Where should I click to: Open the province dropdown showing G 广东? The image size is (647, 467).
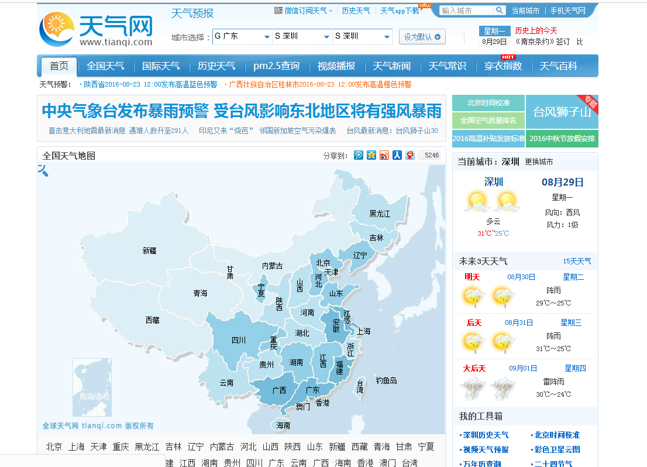pos(242,36)
